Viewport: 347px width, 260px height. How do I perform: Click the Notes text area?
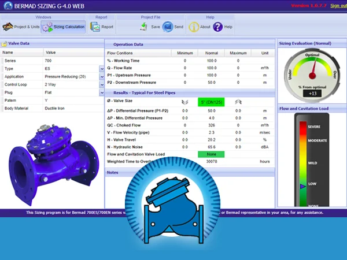(x=190, y=192)
